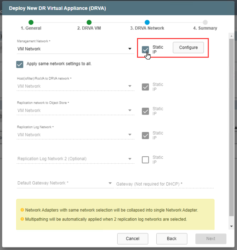237x250 pixels.
Task: Click the warning icon beside Multipathing note
Action: pyautogui.click(x=22, y=219)
